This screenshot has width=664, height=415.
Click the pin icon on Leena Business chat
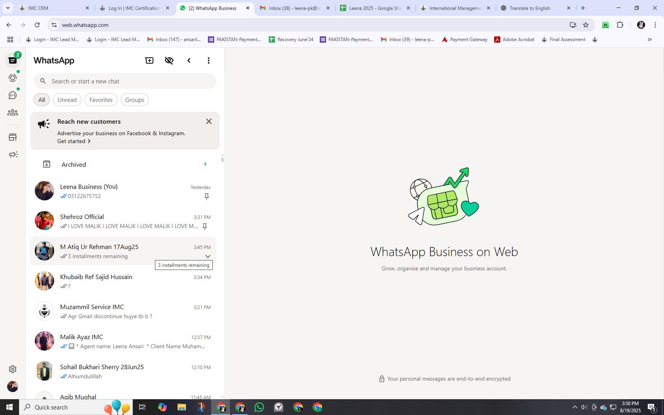click(206, 196)
